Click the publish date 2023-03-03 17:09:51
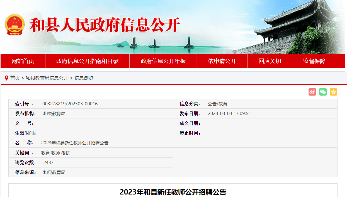Image resolution: width=347 pixels, height=197 pixels. tap(229, 113)
